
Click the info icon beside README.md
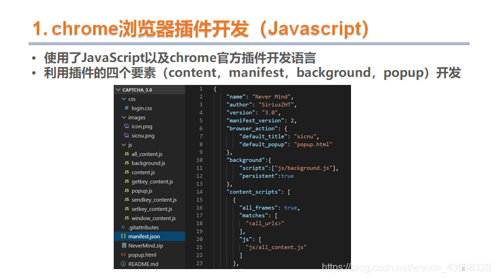point(123,264)
